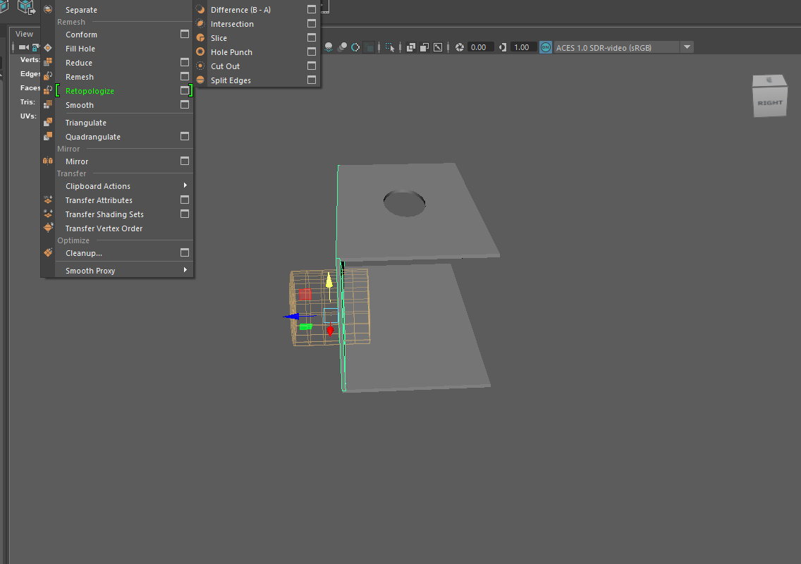Select the Triangulate menu entry
801x564 pixels.
[x=86, y=123]
